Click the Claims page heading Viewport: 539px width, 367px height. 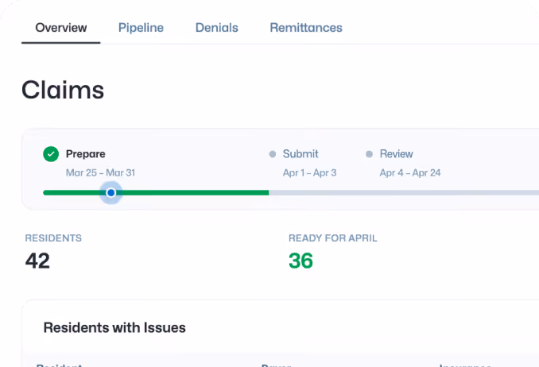coord(63,90)
